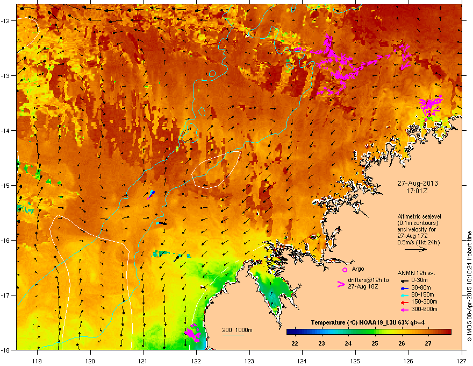Click the 0-30m depth label

pyautogui.click(x=419, y=280)
